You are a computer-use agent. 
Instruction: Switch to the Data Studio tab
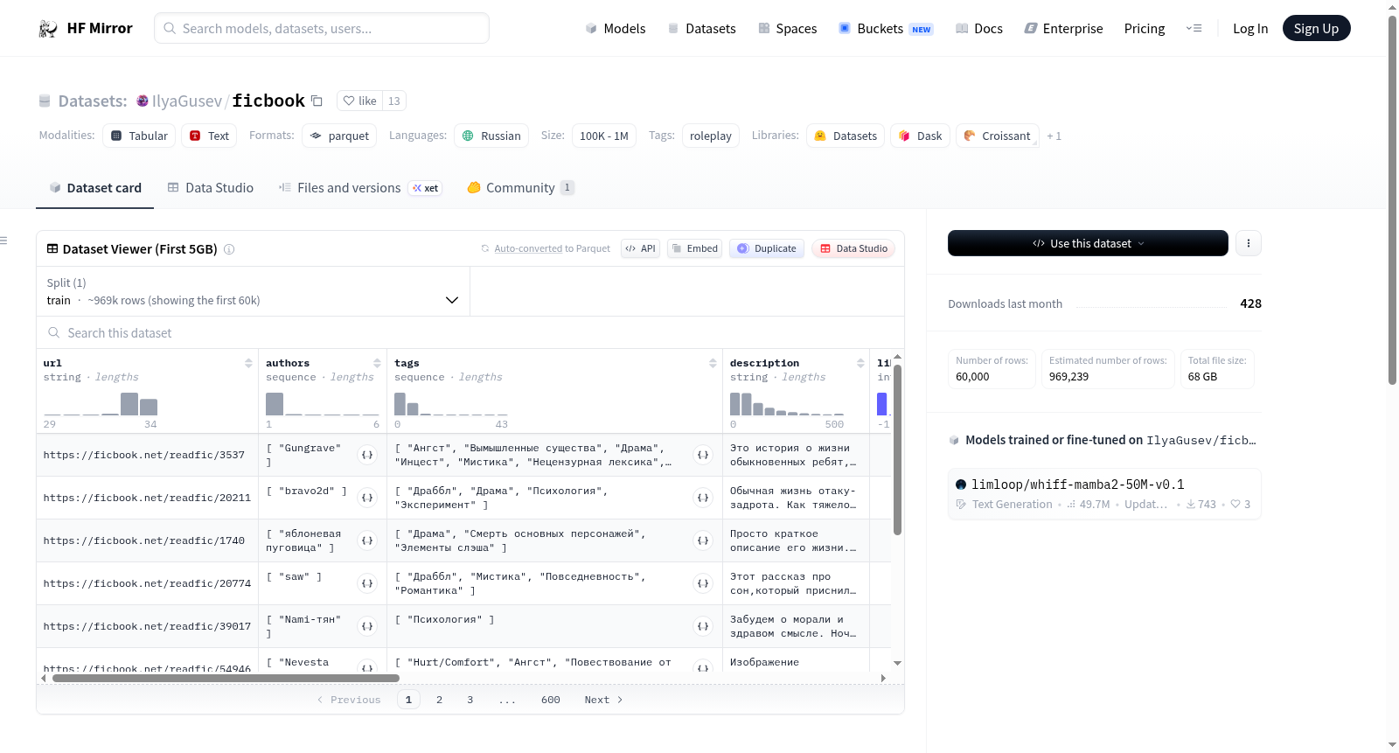pos(211,188)
